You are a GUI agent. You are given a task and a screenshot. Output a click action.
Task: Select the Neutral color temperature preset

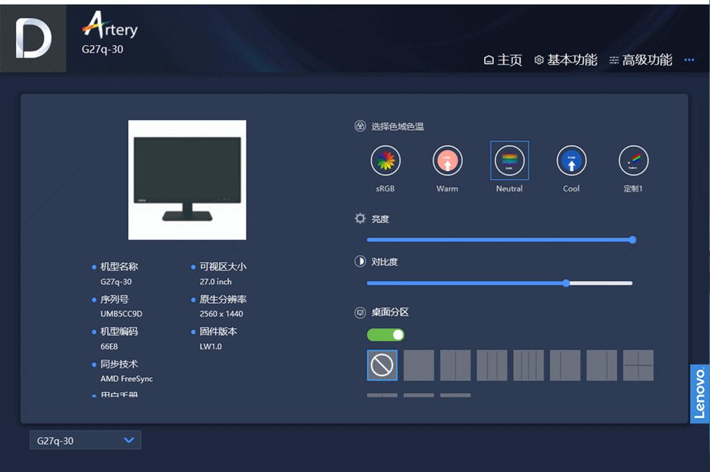[509, 161]
